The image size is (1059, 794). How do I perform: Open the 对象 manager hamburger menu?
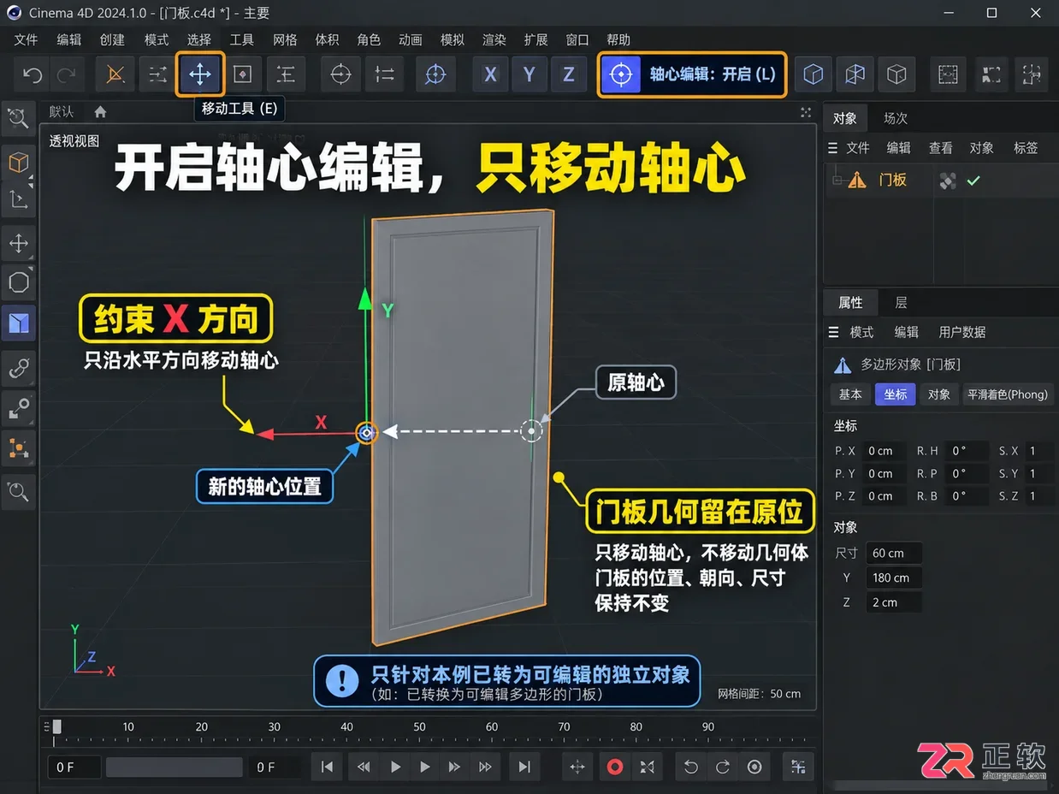[x=832, y=148]
